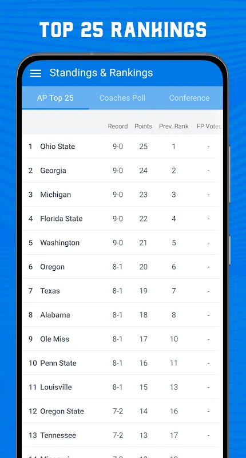
Task: Tap the Record column header
Action: pyautogui.click(x=118, y=127)
